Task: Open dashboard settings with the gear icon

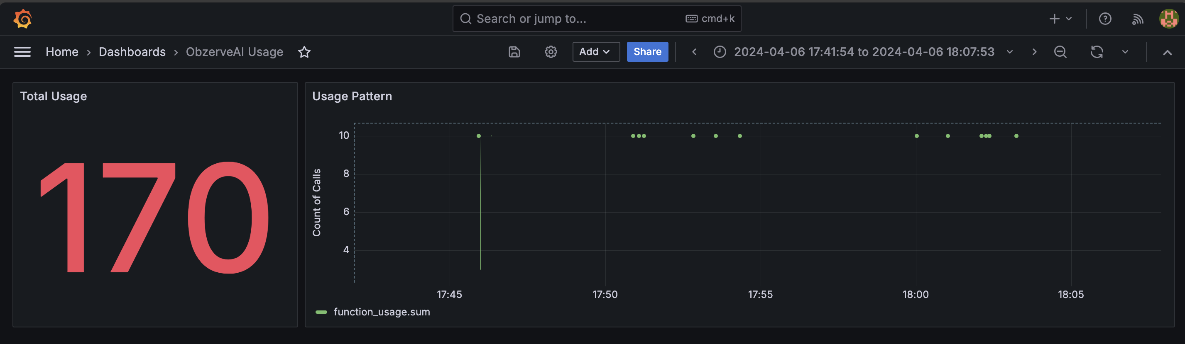Action: (551, 52)
